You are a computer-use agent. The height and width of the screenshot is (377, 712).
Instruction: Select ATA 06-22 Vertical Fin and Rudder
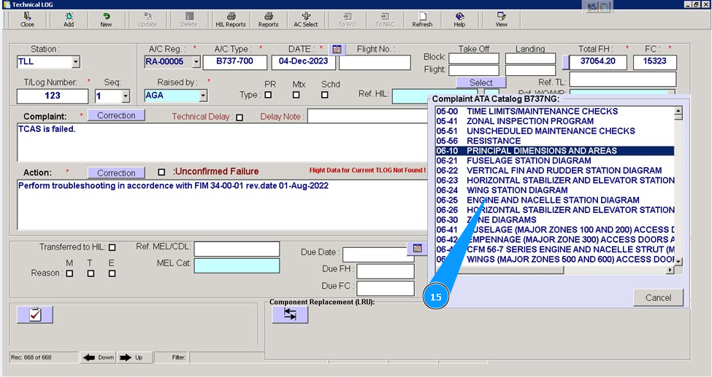click(554, 171)
